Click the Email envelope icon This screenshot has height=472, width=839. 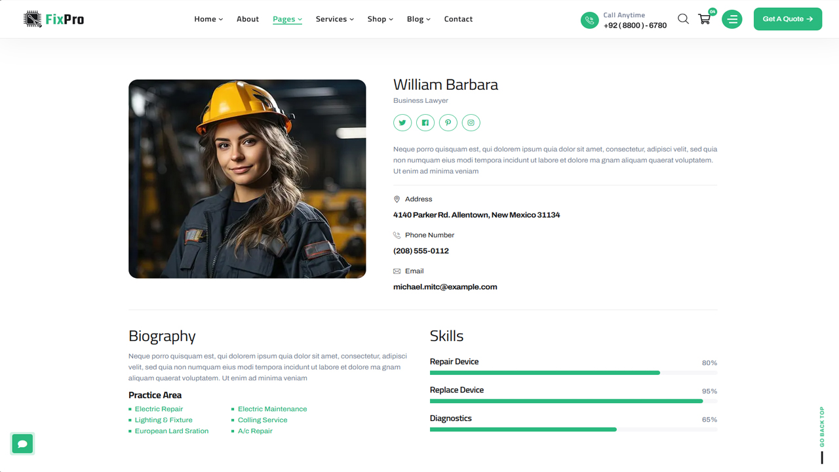(397, 271)
